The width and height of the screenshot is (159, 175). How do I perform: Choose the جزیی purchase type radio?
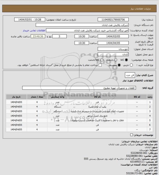(131, 65)
